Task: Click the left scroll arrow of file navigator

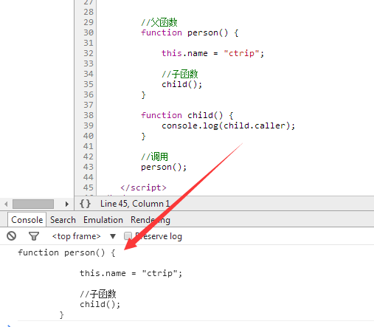Action: (6, 204)
